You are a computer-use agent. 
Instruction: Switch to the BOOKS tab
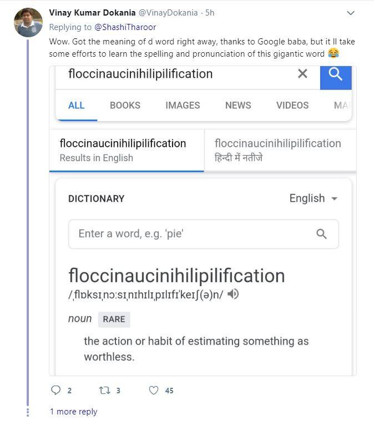click(x=125, y=105)
